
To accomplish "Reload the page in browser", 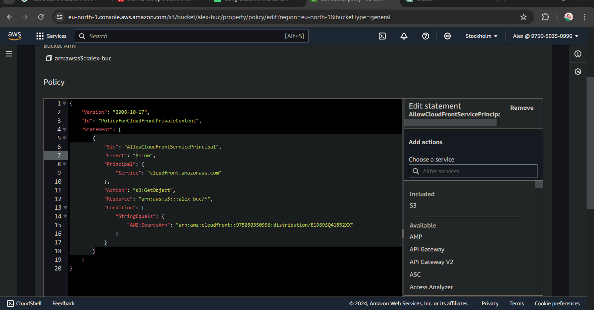I will 41,17.
